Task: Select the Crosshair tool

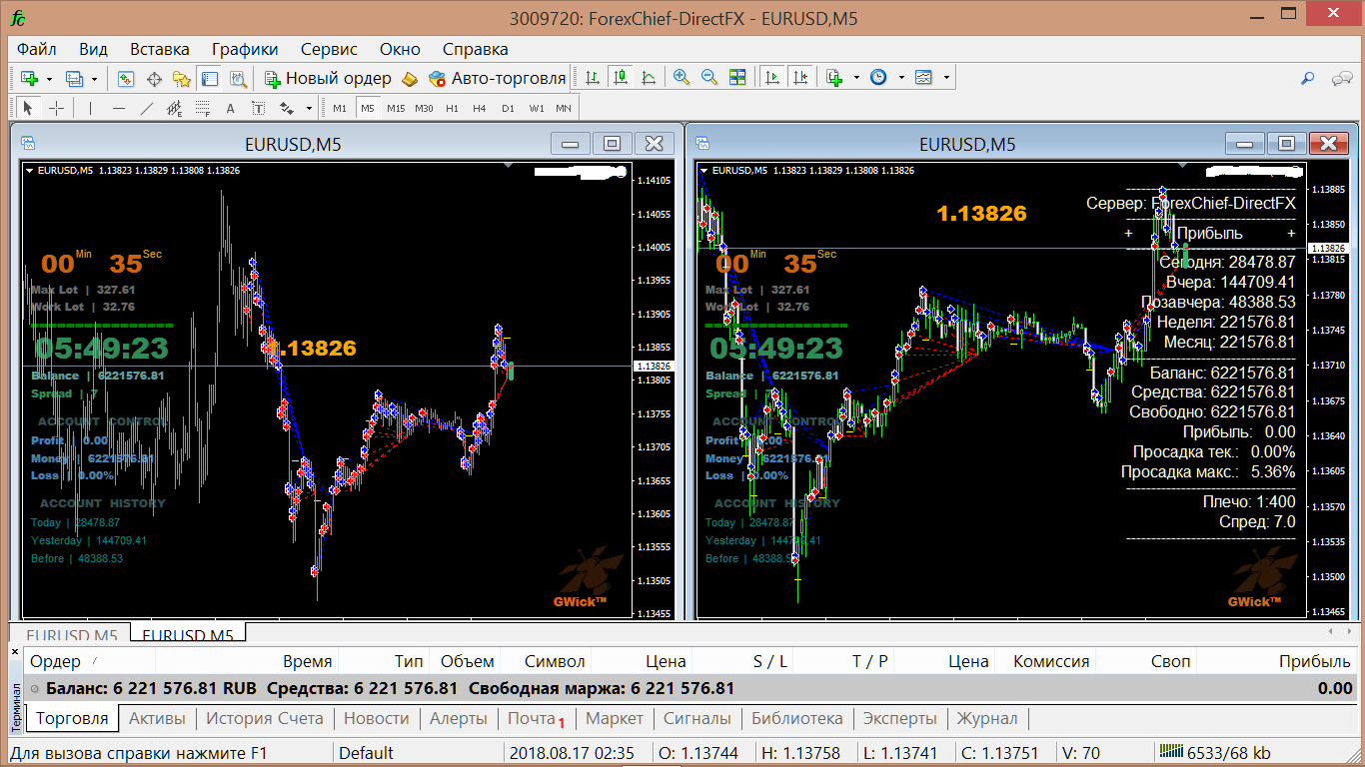Action: 57,108
